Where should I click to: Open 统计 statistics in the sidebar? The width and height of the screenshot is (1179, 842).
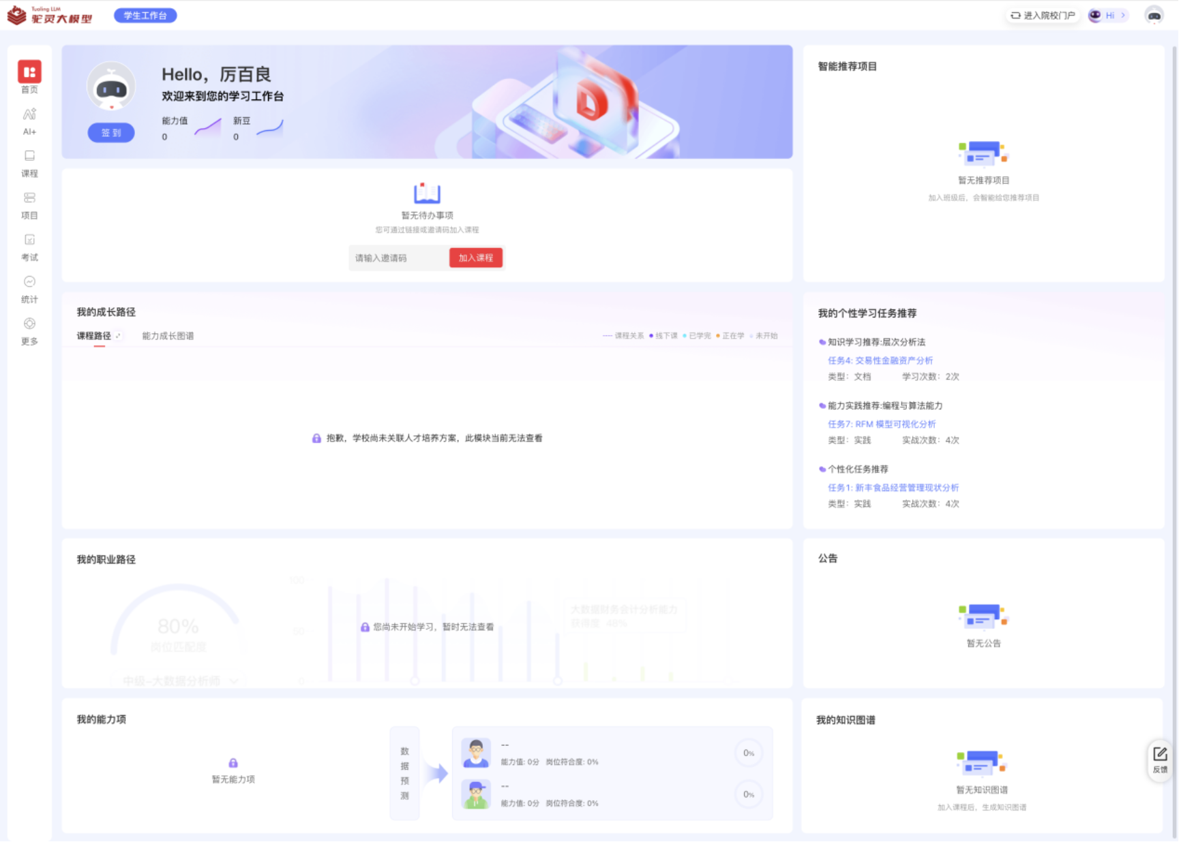coord(29,282)
